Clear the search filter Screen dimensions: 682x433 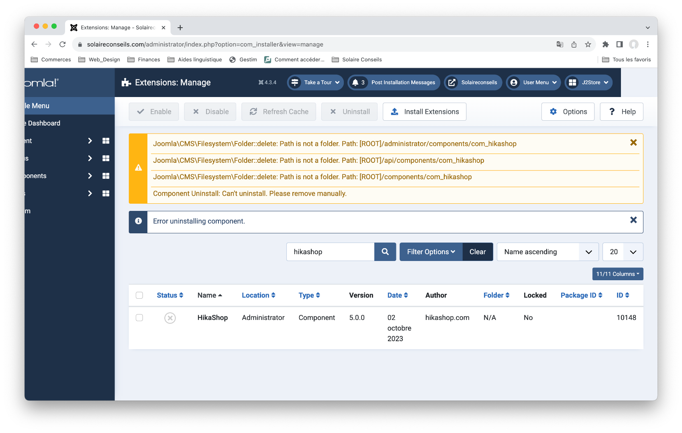(x=478, y=252)
